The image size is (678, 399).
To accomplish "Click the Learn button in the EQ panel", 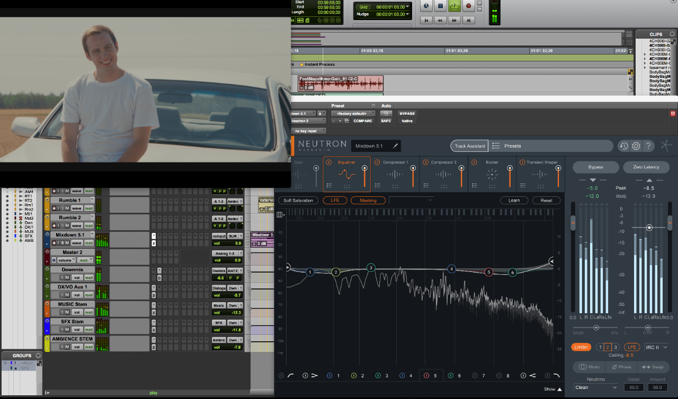I will [x=514, y=200].
